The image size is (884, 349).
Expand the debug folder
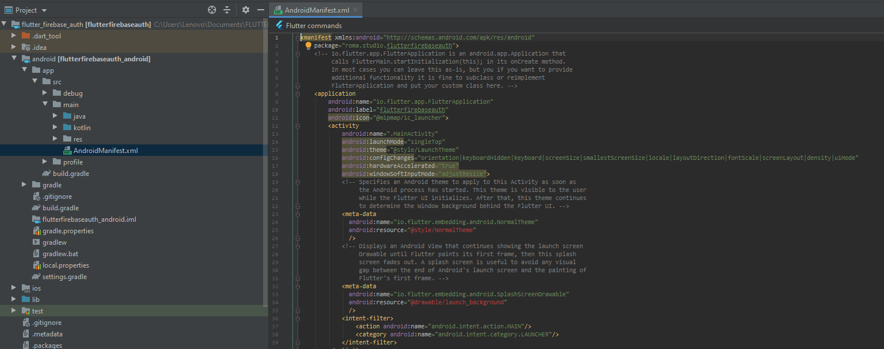coord(45,93)
